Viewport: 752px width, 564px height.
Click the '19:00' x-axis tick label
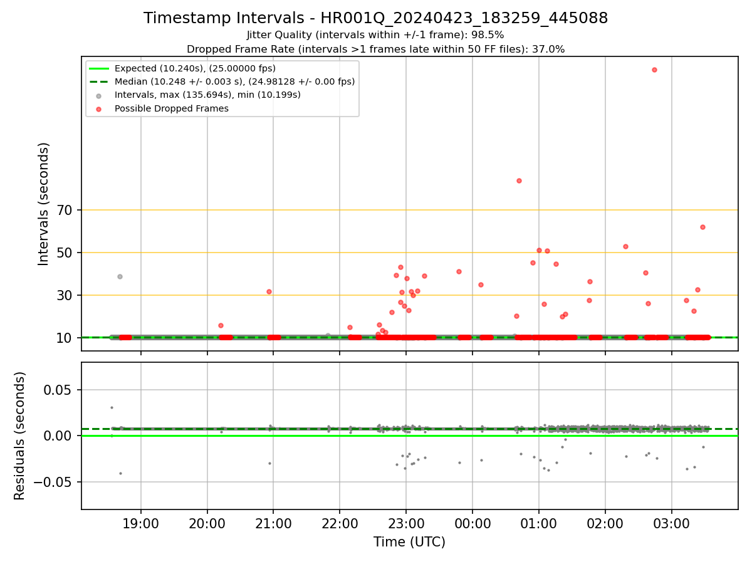click(140, 523)
